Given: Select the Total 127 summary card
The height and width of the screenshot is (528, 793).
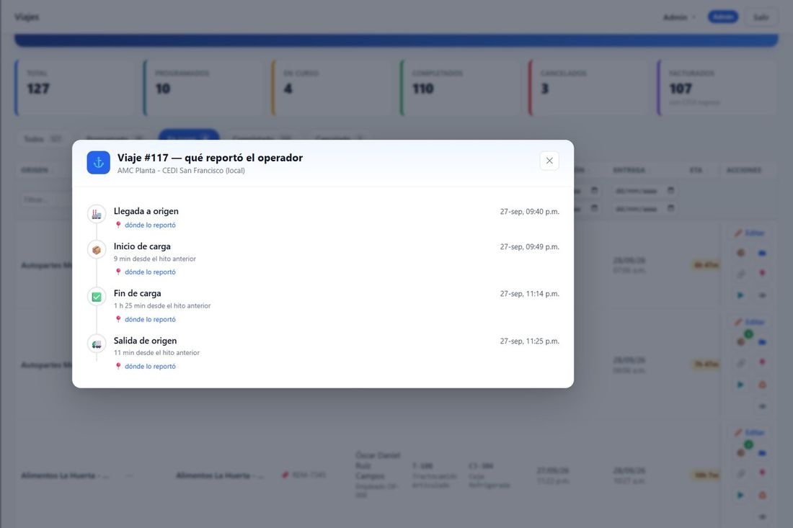Looking at the screenshot, I should (x=76, y=88).
